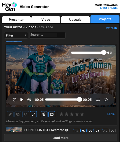Viewport: 120px width, 142px height.
Task: Click the Load more button
Action: [x=61, y=138]
